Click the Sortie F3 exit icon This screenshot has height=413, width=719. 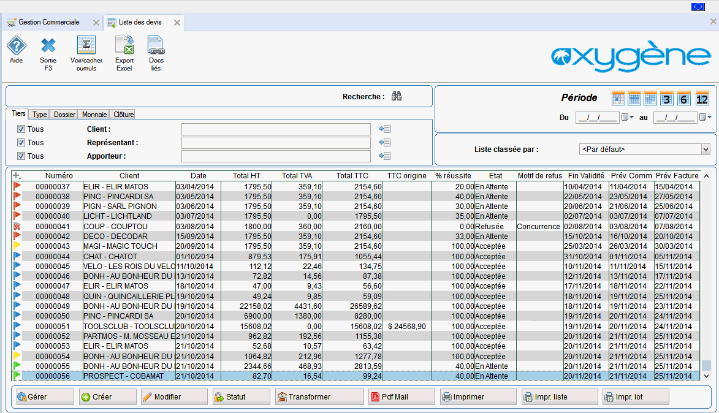click(x=48, y=46)
